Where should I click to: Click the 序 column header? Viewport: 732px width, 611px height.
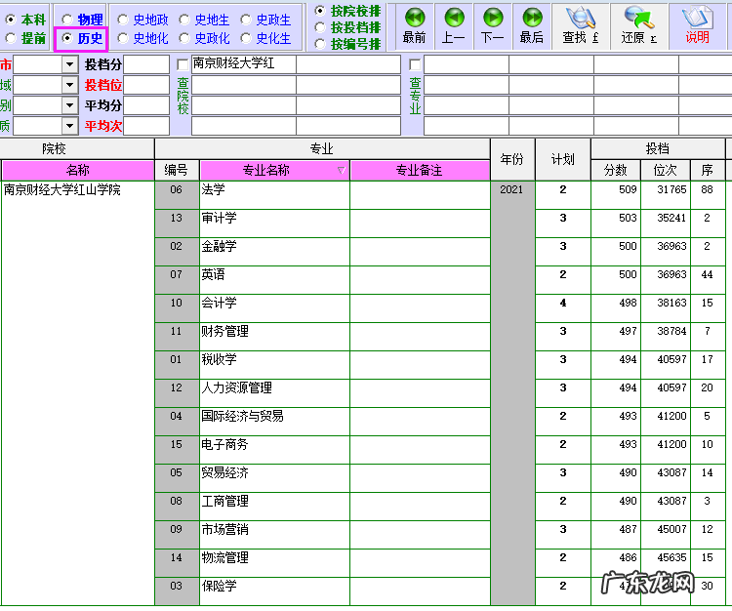(708, 171)
